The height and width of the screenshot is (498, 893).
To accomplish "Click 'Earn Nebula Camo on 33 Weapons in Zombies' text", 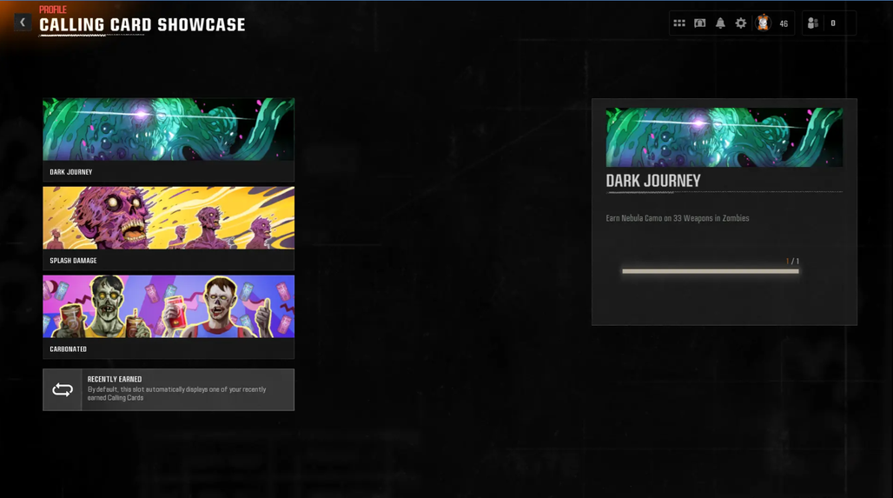I will [x=678, y=218].
